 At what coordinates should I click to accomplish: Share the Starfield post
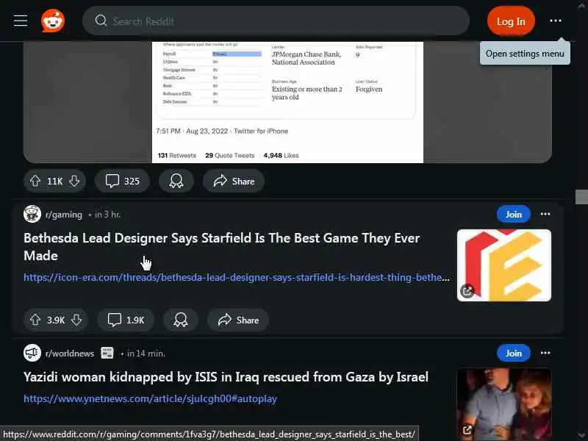tap(238, 320)
